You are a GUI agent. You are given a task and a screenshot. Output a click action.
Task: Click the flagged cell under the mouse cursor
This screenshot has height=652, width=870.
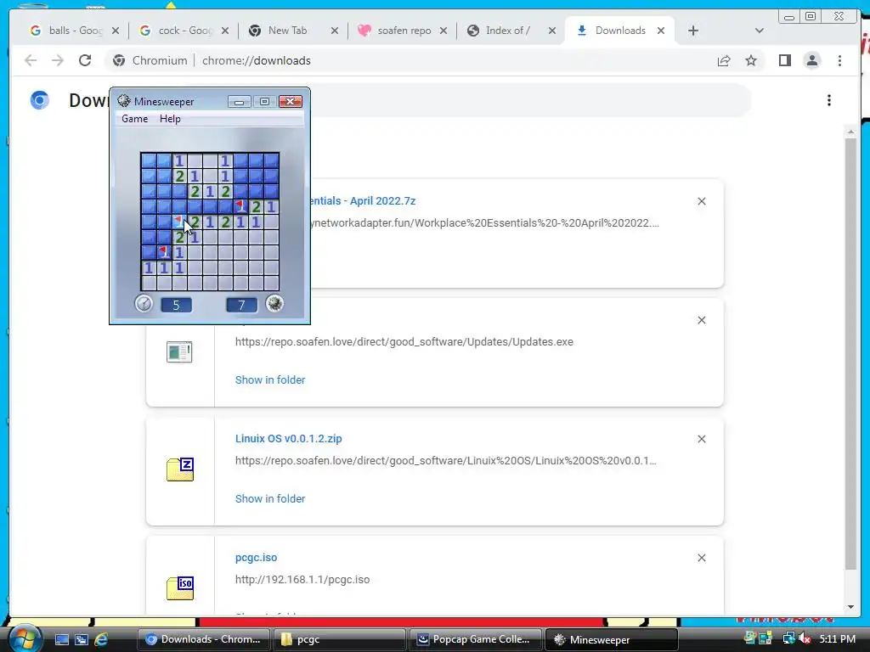coord(180,222)
